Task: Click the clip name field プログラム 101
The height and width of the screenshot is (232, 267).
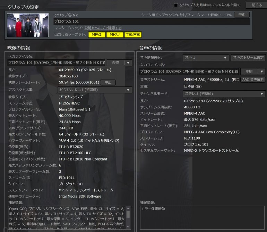Action: pyautogui.click(x=152, y=22)
